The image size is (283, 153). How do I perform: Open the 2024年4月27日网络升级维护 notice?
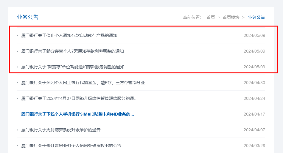pos(79,98)
